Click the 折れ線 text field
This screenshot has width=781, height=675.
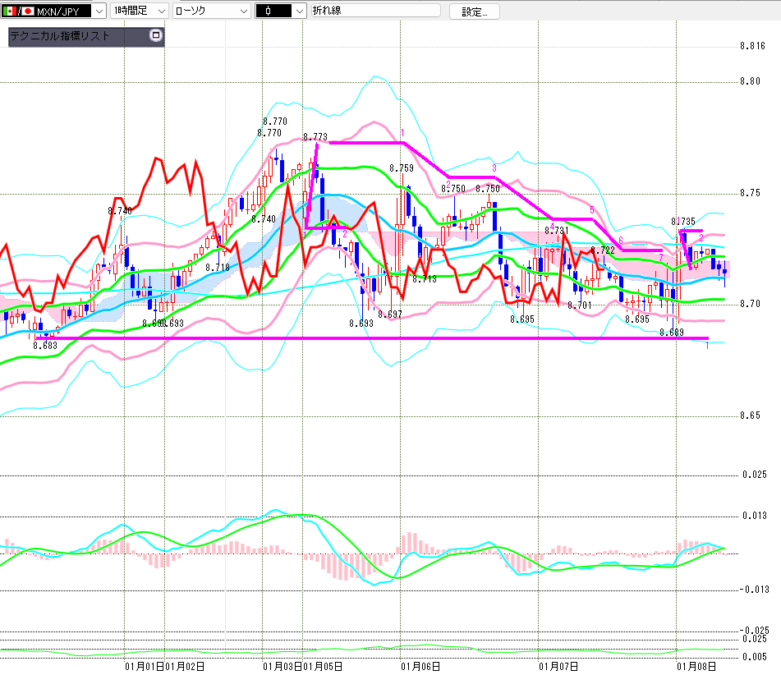374,11
